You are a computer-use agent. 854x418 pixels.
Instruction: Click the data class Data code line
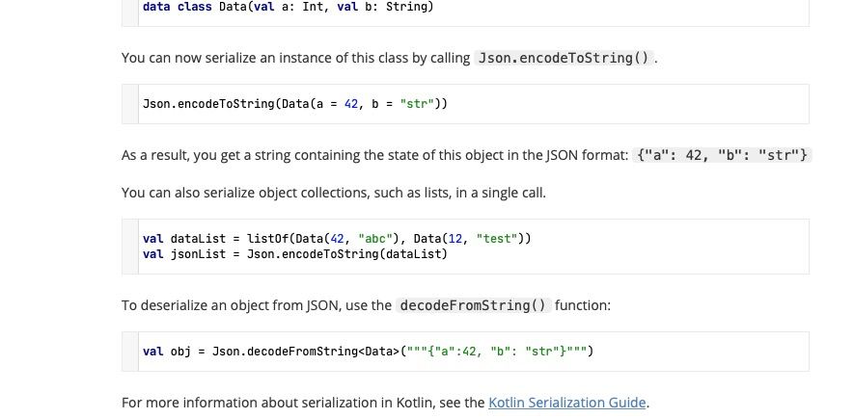(x=289, y=7)
